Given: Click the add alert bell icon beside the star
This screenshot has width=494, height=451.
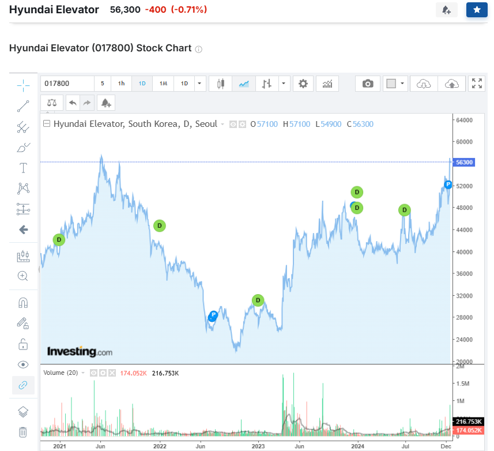Looking at the screenshot, I should coord(446,10).
